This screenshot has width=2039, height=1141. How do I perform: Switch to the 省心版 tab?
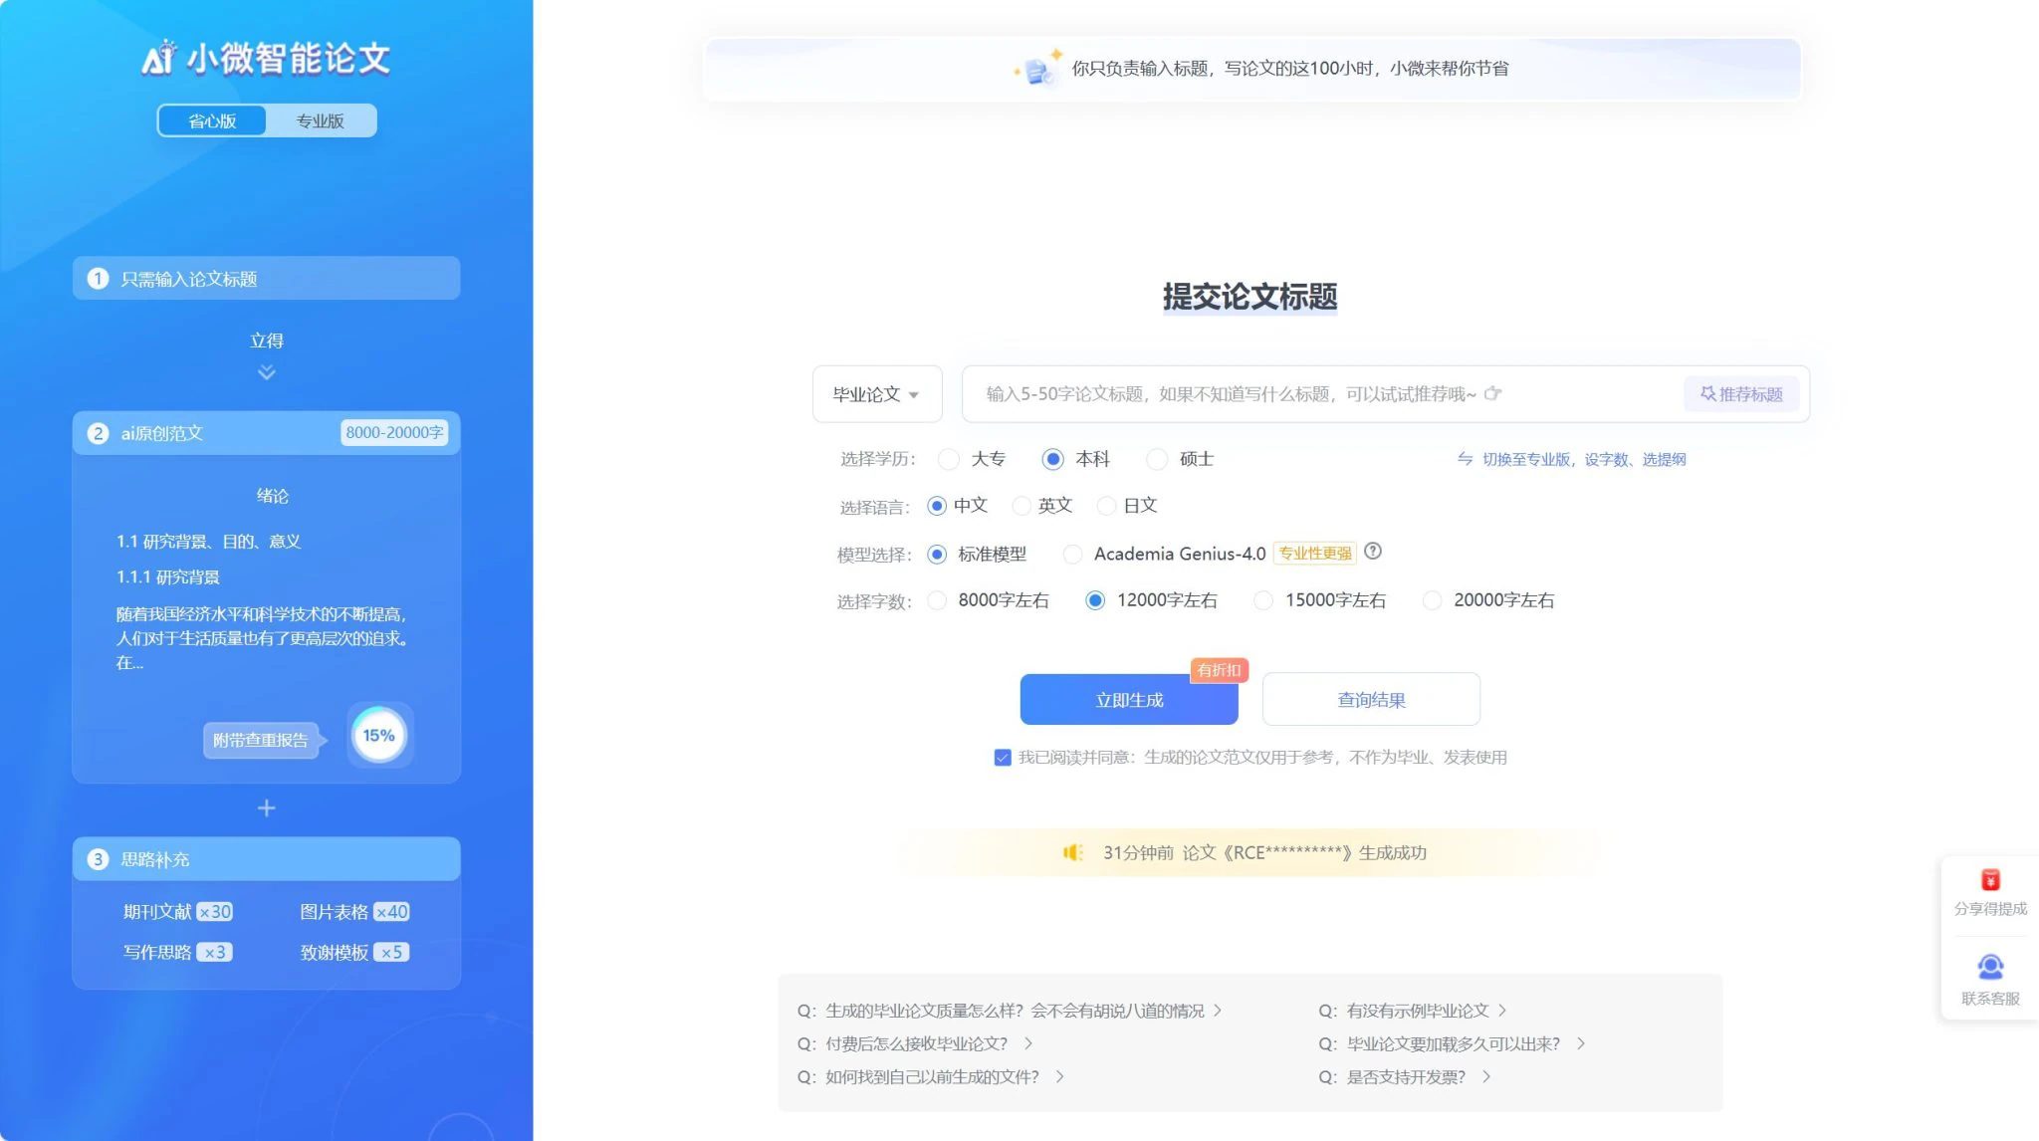click(x=212, y=120)
